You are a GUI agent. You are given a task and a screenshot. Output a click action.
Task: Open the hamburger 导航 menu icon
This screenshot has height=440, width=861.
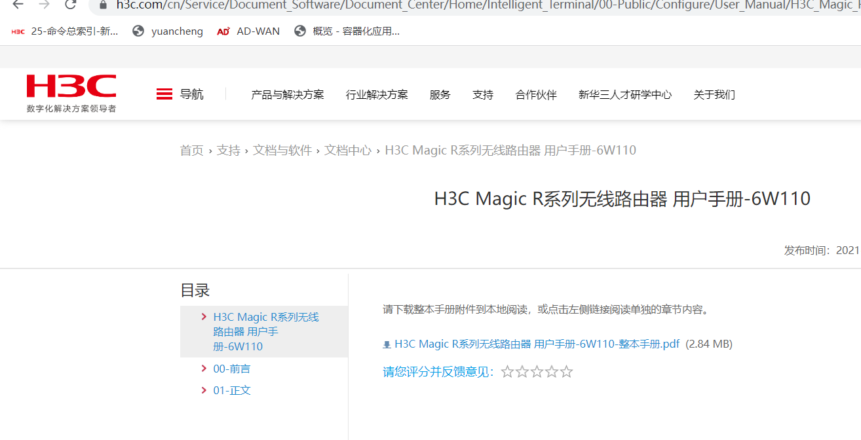pos(164,94)
